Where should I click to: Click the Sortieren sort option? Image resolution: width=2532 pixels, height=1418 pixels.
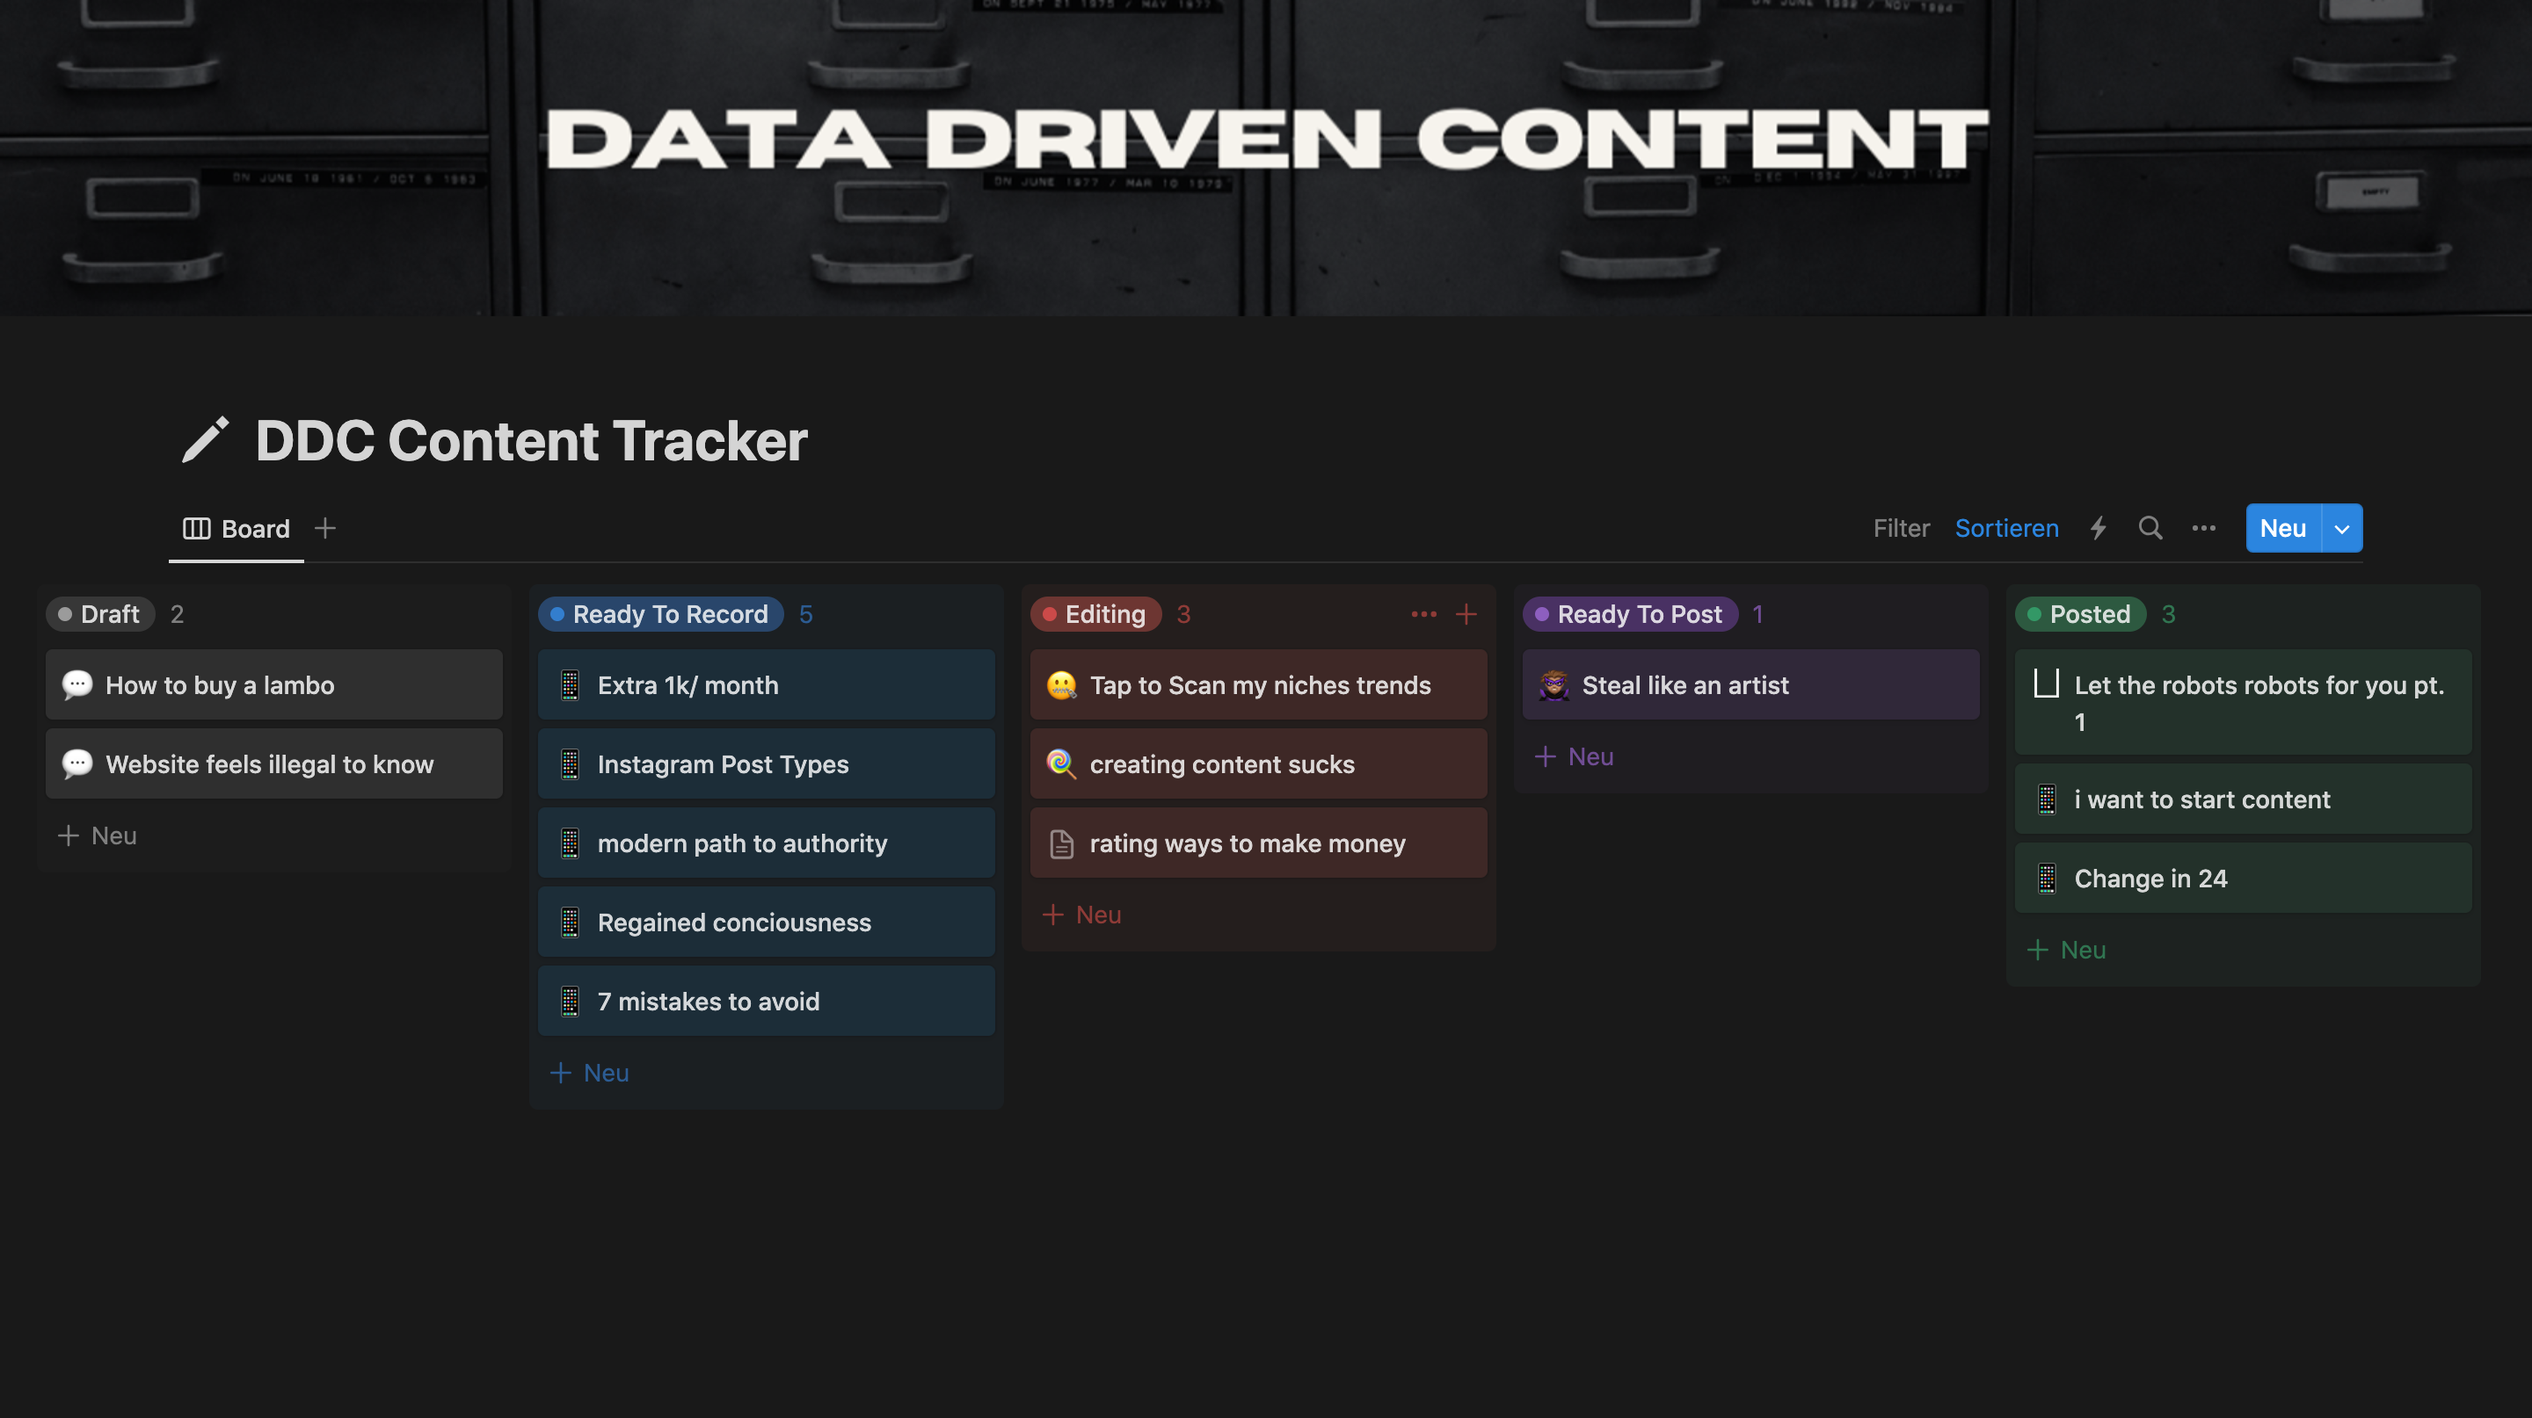pos(2006,528)
